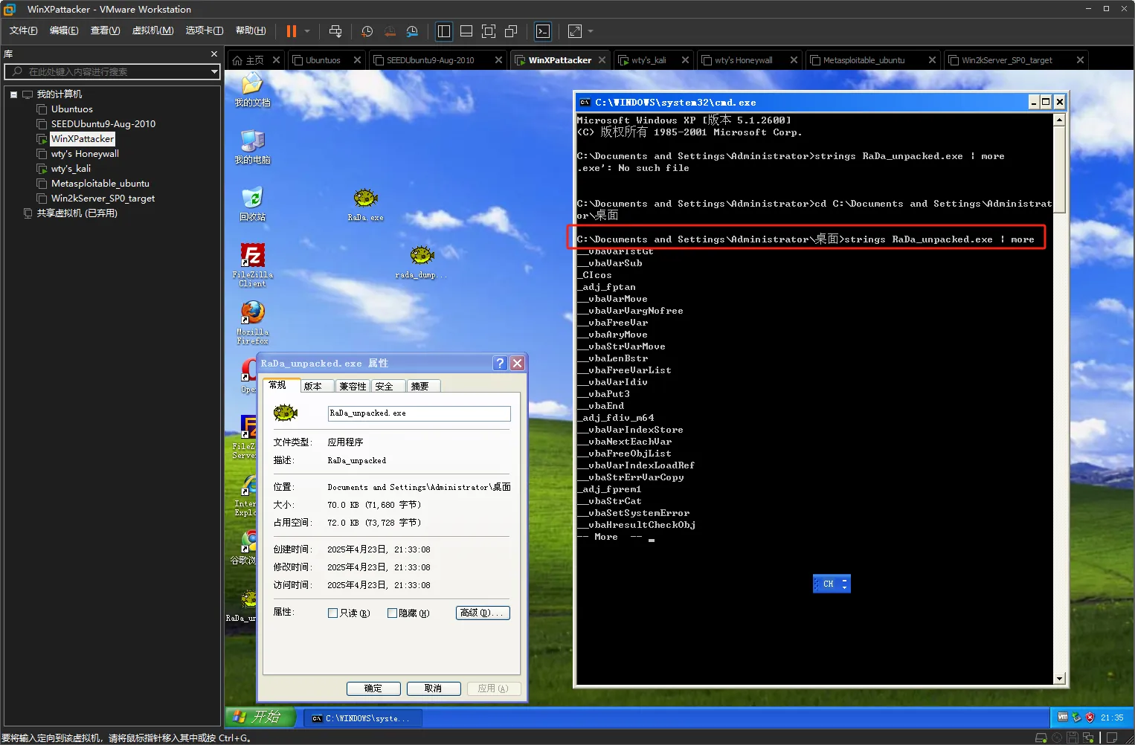This screenshot has width=1135, height=745.
Task: Take a snapshot of this virtual machine
Action: click(367, 31)
